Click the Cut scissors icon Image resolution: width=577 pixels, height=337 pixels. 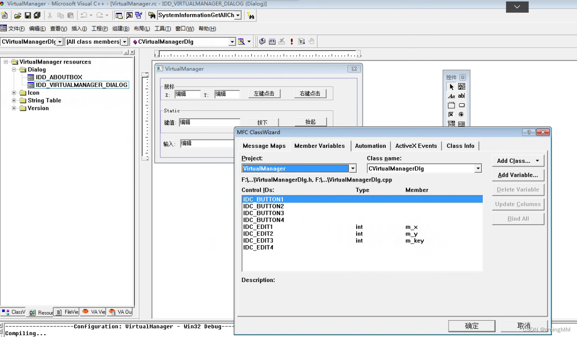click(50, 15)
